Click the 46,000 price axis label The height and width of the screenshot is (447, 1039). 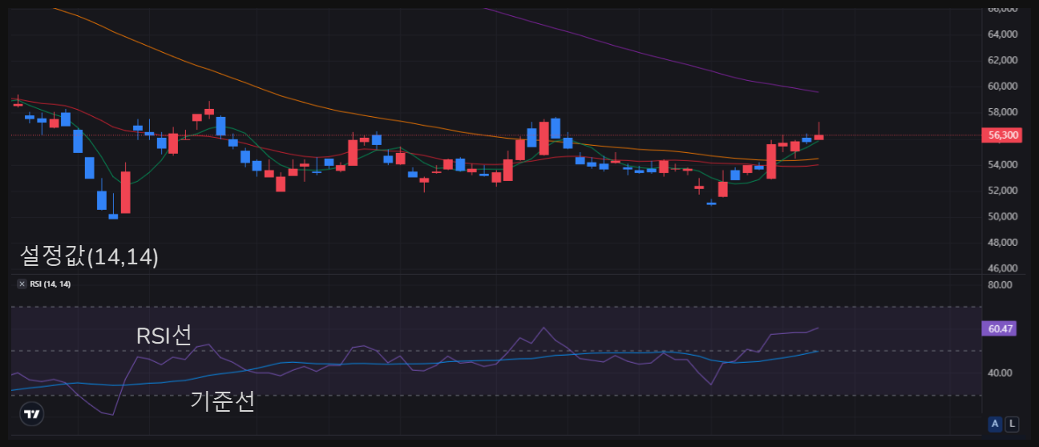(x=1003, y=268)
